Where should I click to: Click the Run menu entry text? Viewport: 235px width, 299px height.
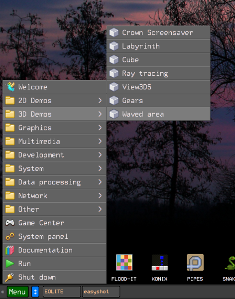[24, 264]
